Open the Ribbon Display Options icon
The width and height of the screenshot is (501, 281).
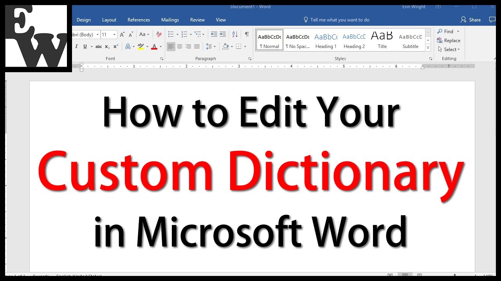438,7
